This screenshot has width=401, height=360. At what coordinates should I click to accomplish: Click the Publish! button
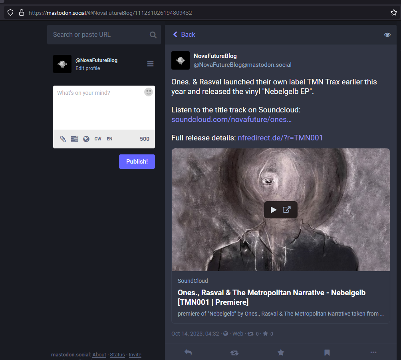137,161
